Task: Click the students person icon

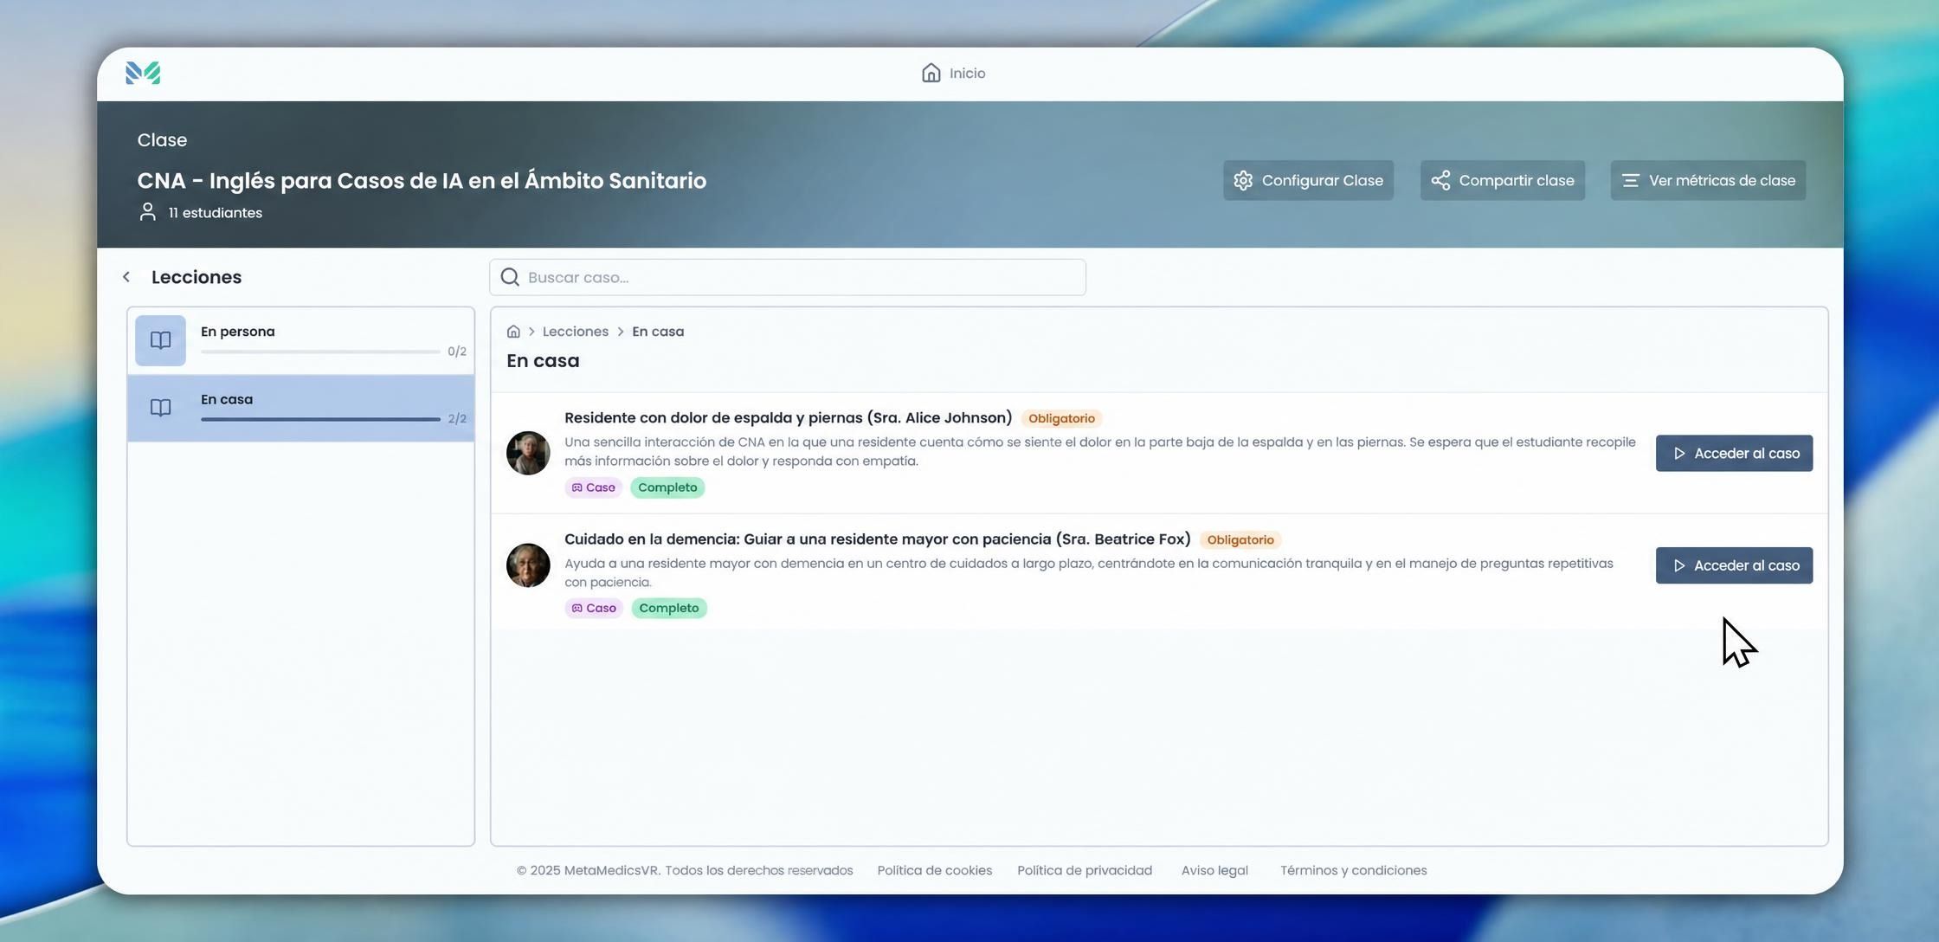Action: (148, 212)
